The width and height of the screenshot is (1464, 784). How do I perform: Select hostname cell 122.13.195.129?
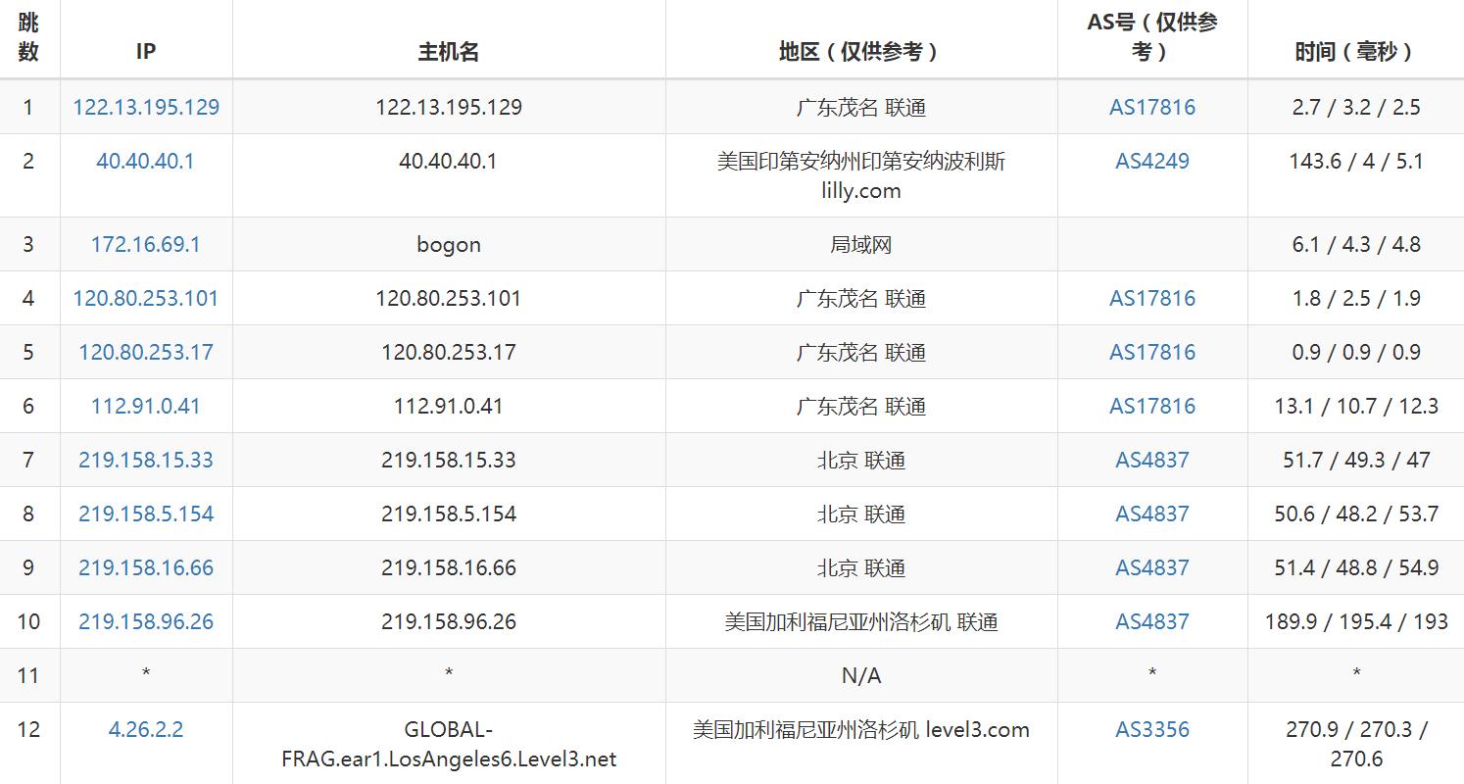449,107
